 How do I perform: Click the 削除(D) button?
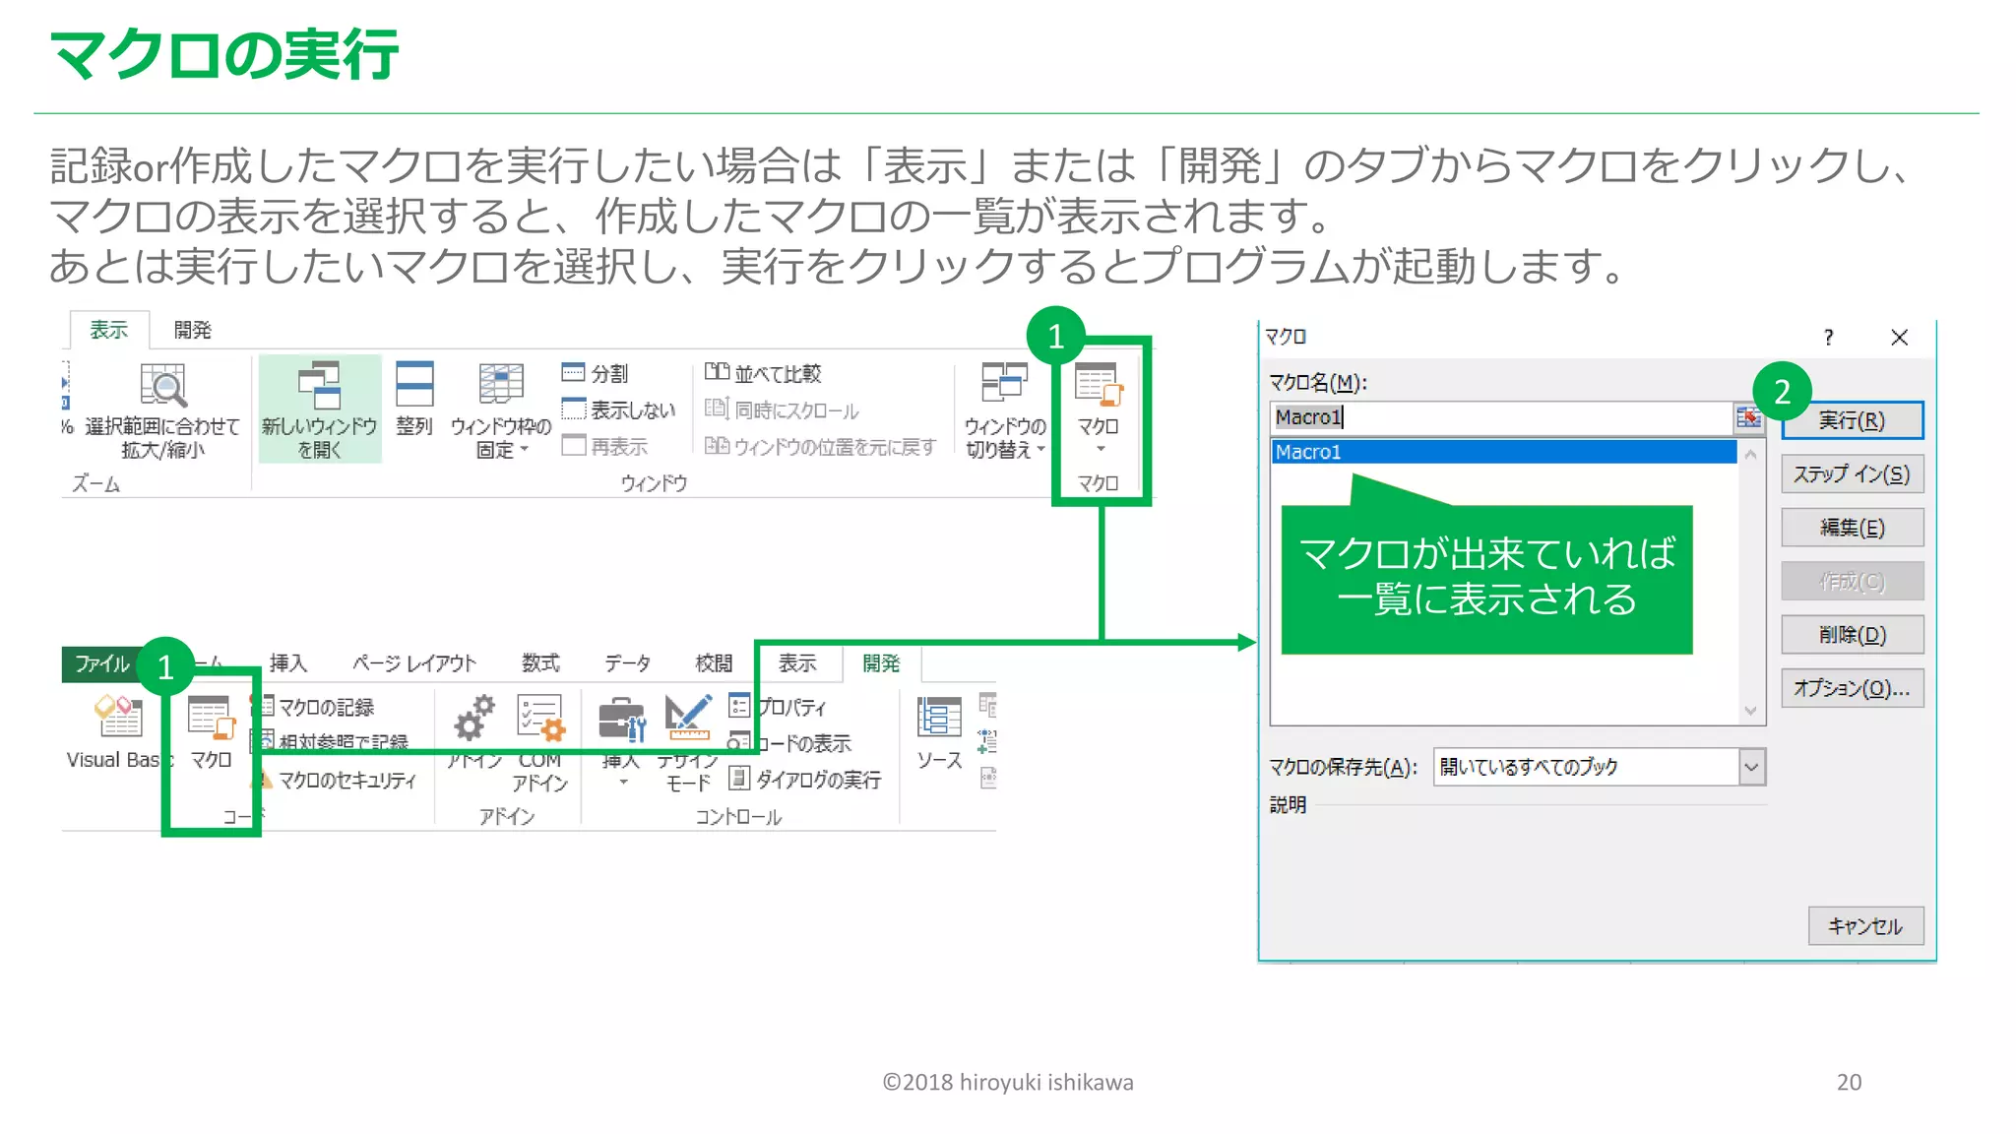pos(1852,635)
